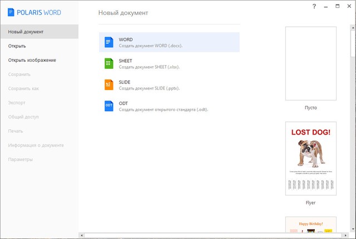The image size is (356, 239).
Task: Maximize the Polaris Word window
Action: tap(338, 6)
